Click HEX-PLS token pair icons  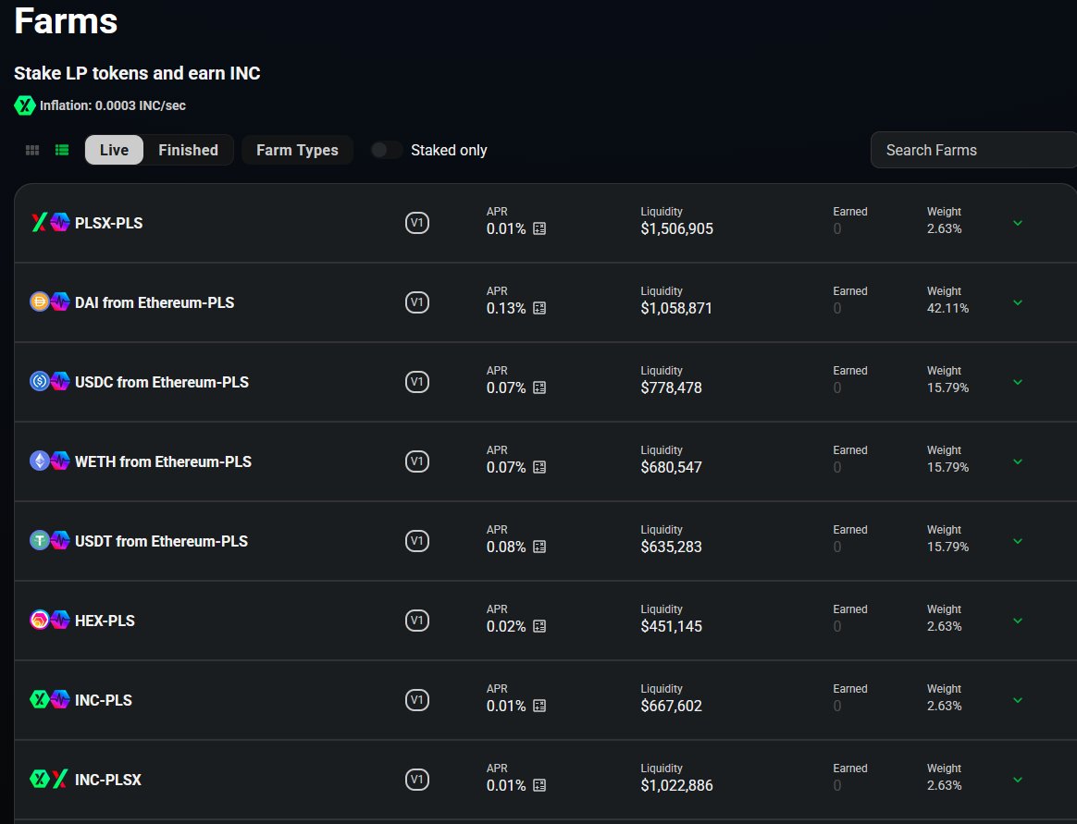point(50,621)
